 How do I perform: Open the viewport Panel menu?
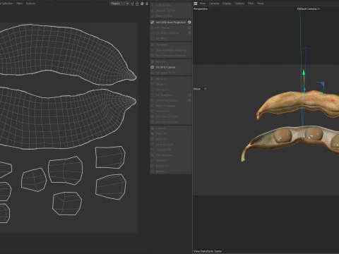click(260, 4)
